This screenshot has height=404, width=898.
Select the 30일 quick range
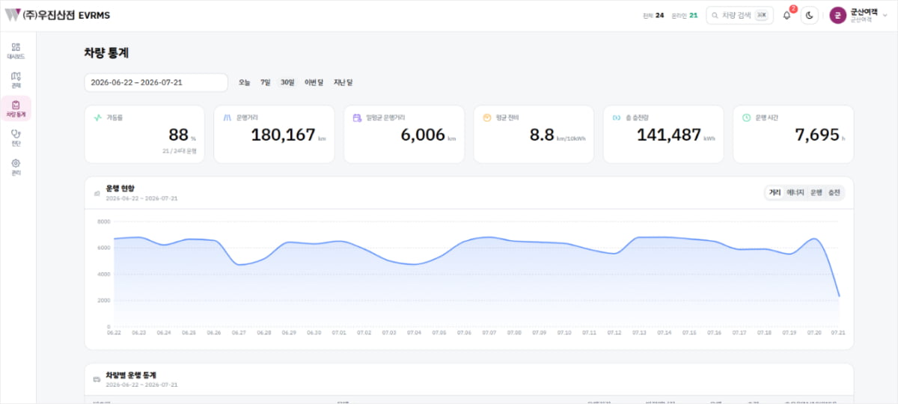(287, 82)
